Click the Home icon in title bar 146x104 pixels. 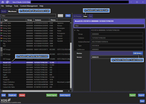click(x=3, y=2)
